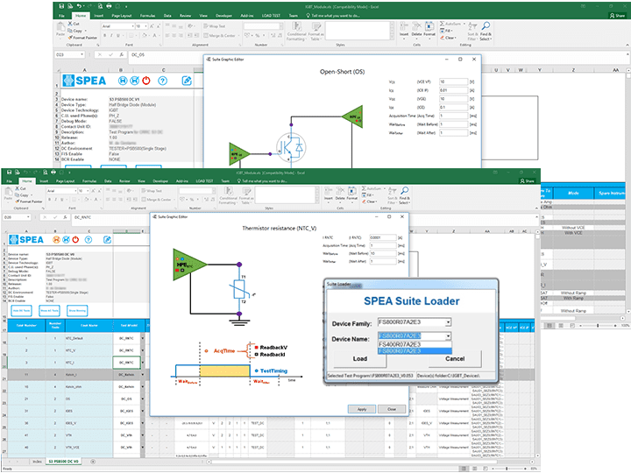Click the Acquisition Time field in the Open-Short editor
Image resolution: width=631 pixels, height=473 pixels.
pos(453,116)
